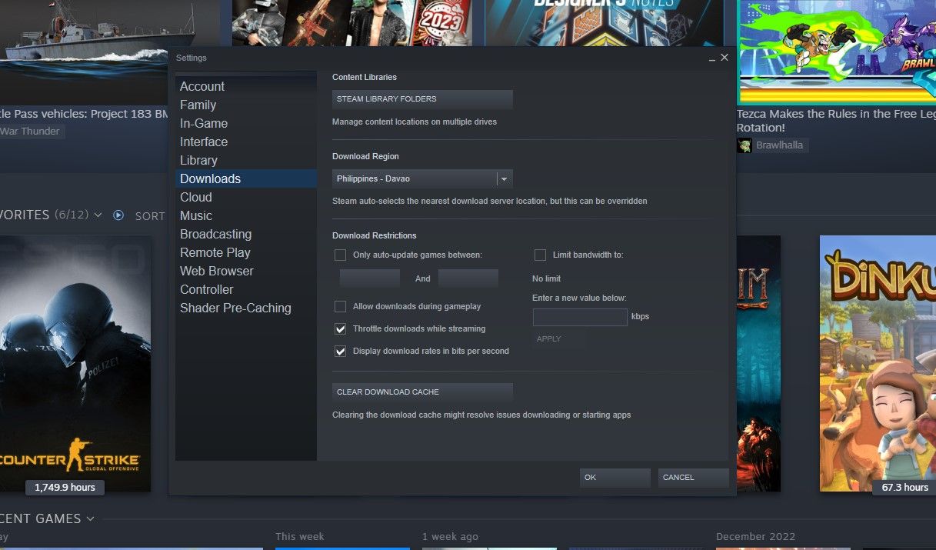Tick Limit bandwidth to checkbox

(x=540, y=255)
